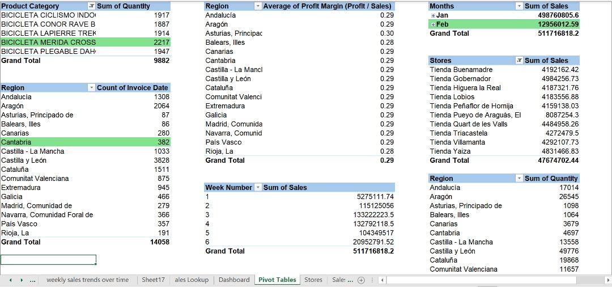This screenshot has height=287, width=612.
Task: Select Navarra, Comunidad Foral de cell
Action: coord(48,215)
